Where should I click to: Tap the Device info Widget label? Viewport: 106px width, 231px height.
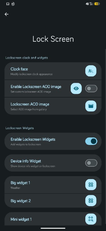[x=26, y=161]
